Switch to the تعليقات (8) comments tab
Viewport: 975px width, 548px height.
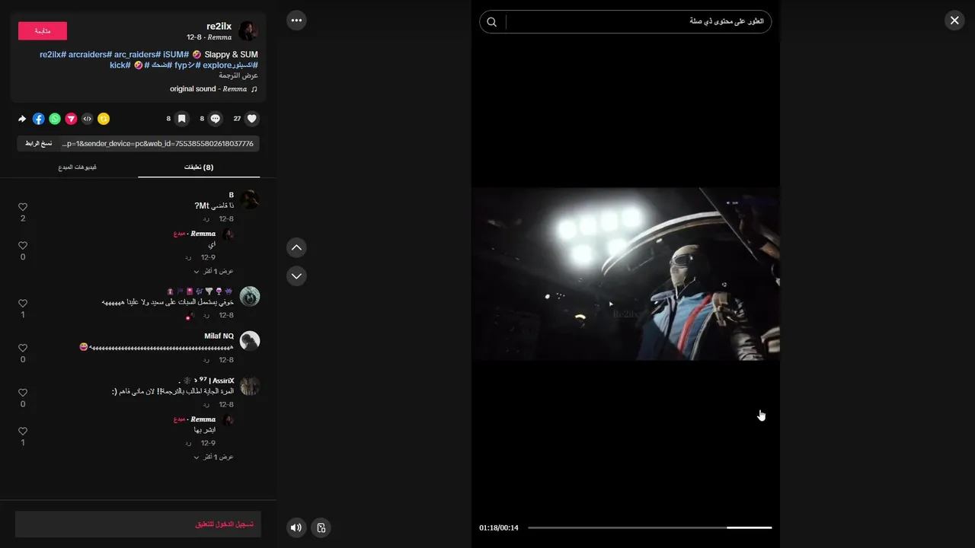tap(199, 167)
